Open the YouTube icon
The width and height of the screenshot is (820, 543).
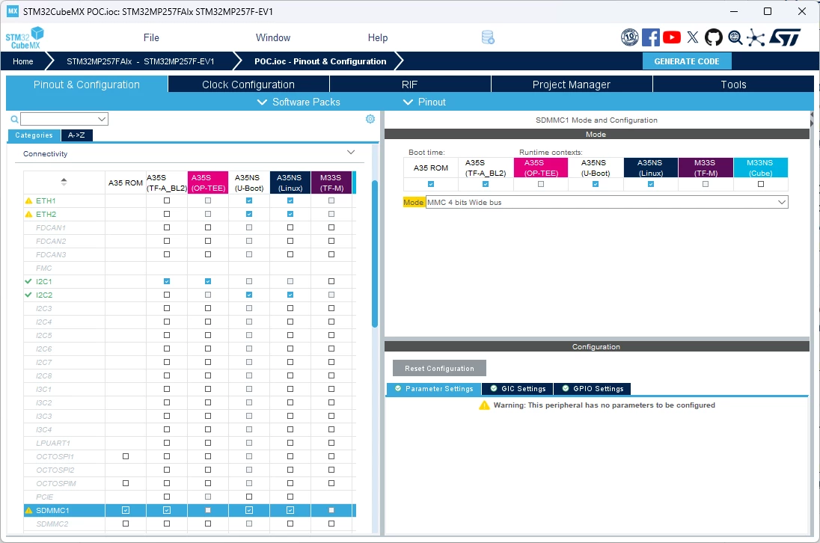click(x=671, y=37)
